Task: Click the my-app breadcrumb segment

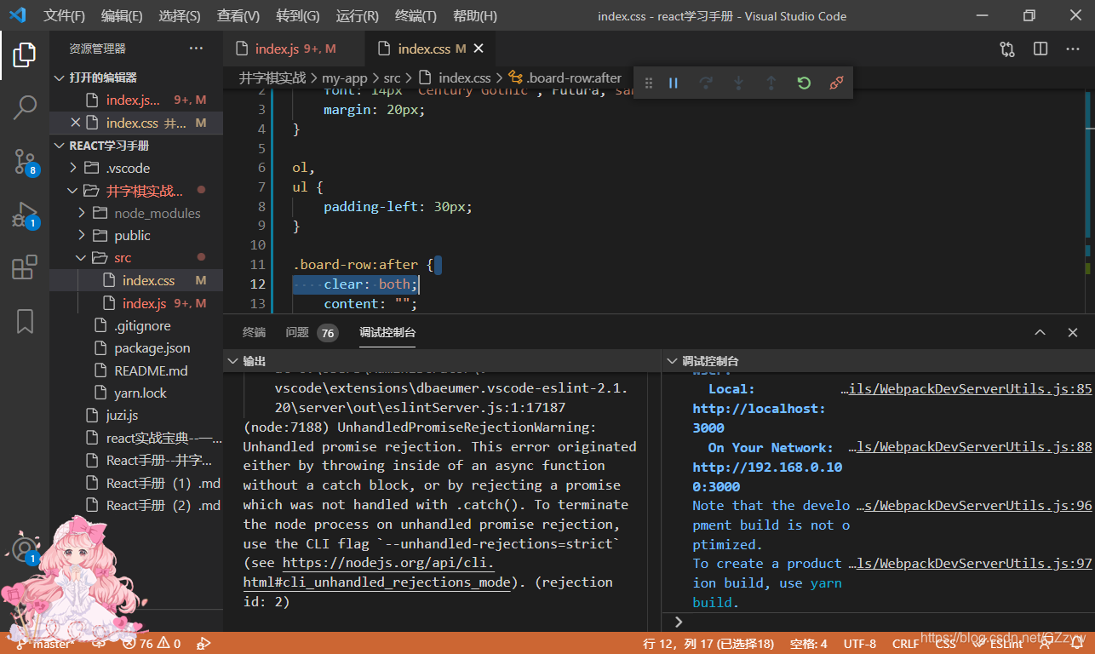Action: click(x=345, y=77)
